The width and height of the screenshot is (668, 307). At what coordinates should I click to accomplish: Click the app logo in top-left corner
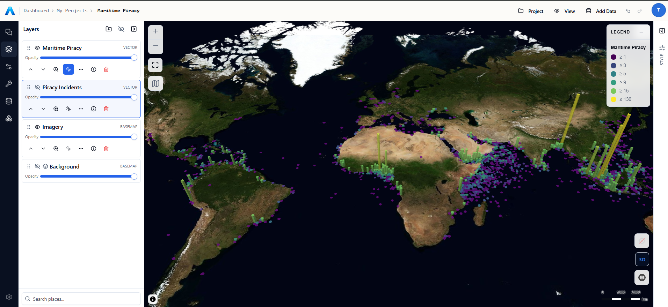(10, 11)
